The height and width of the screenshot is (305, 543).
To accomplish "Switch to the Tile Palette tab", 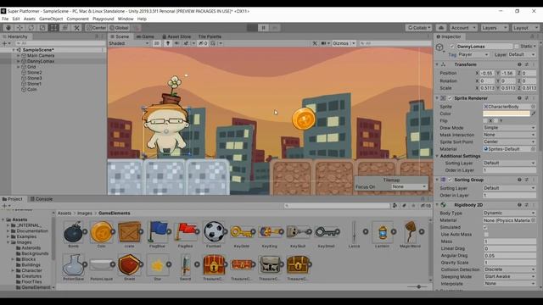I will click(x=210, y=36).
